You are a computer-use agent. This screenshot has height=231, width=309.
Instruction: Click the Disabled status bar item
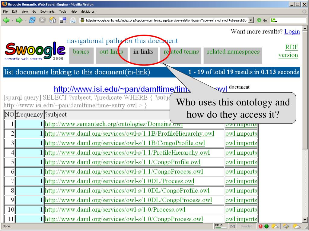coord(246,226)
